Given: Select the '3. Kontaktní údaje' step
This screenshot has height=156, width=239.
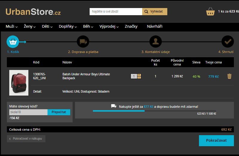Looking at the screenshot, I should (155, 52).
